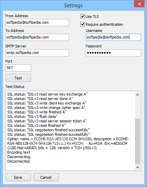Image resolution: width=147 pixels, height=187 pixels.
Task: Click the Username field
Action: coord(113,37)
